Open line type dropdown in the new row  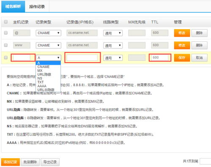point(113,58)
